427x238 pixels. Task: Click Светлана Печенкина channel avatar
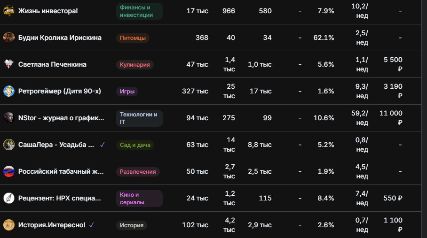[x=9, y=64]
